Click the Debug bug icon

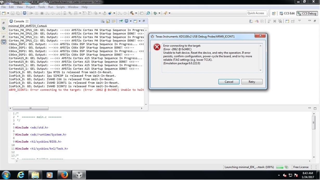click(155, 13)
